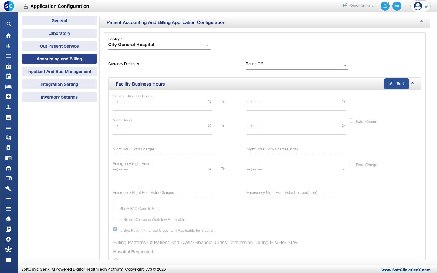Open the add-to-queue plus icon in sidebar
Image resolution: width=437 pixels, height=273 pixels.
(x=8, y=229)
